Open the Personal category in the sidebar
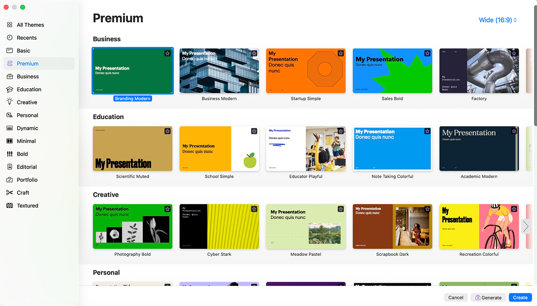 coord(10,115)
